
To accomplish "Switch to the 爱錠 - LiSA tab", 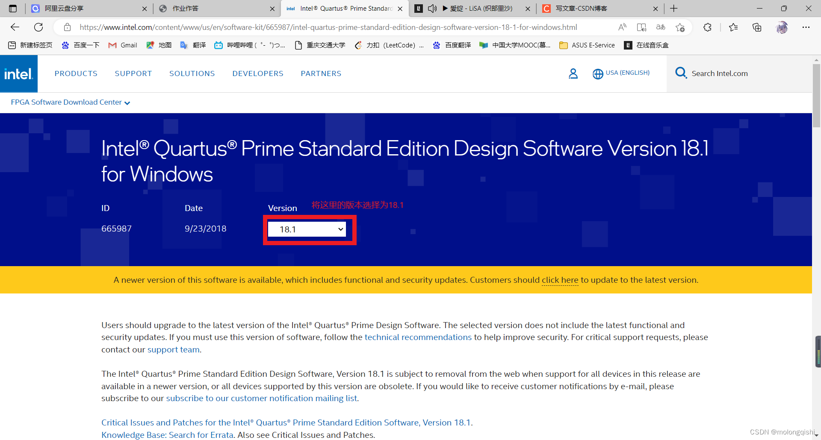I will (473, 9).
